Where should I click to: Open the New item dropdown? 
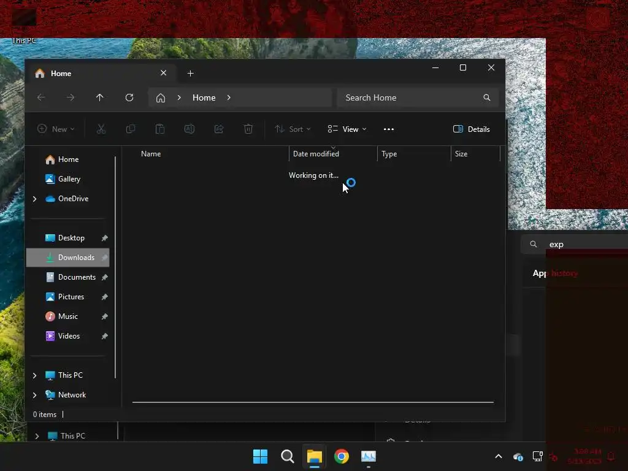(56, 129)
